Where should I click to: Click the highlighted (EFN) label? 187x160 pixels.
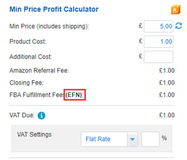[75, 95]
